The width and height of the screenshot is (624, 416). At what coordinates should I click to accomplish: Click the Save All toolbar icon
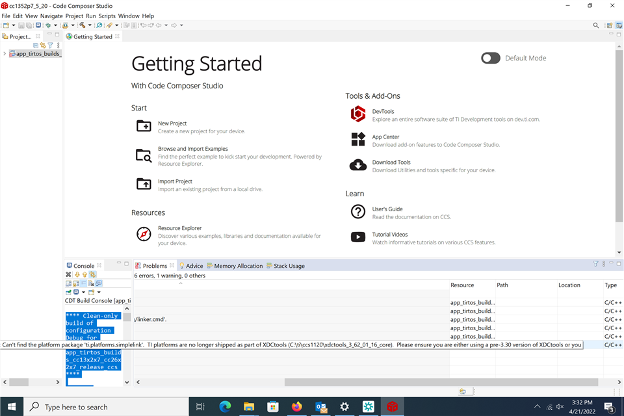click(29, 25)
